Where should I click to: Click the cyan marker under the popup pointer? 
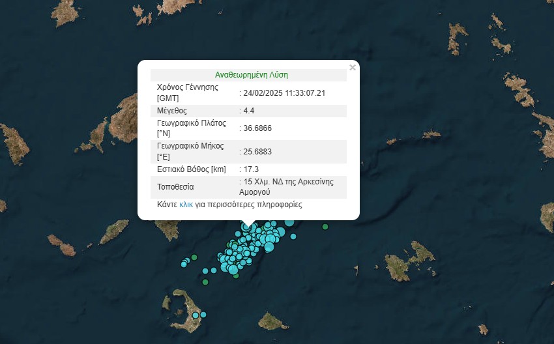point(247,227)
